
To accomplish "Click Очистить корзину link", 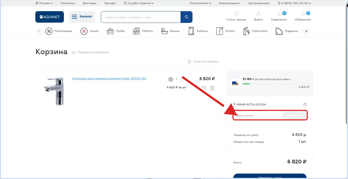I will tap(203, 62).
